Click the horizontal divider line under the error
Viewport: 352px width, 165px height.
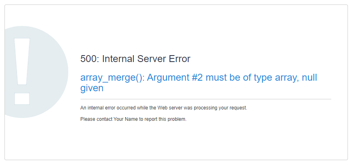206,99
